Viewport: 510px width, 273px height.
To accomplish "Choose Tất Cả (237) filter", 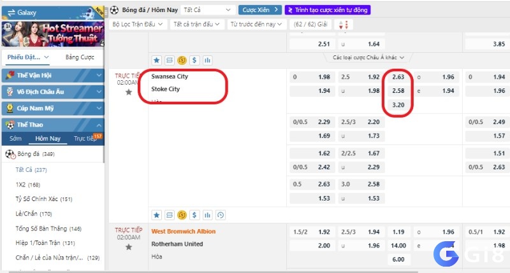I will tap(31, 170).
